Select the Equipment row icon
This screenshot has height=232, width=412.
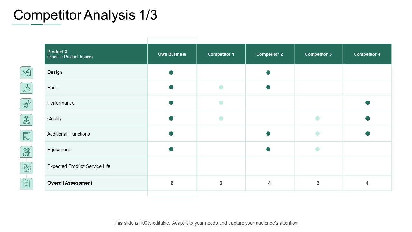pyautogui.click(x=26, y=151)
